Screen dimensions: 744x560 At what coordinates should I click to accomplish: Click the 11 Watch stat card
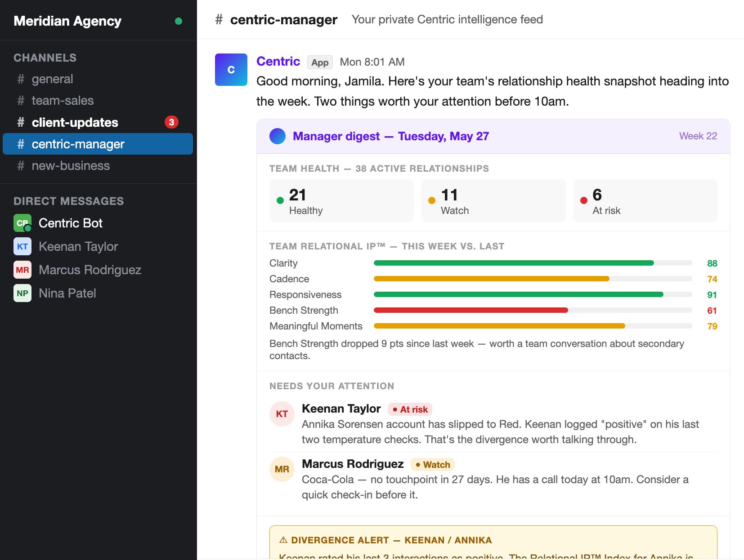point(493,200)
